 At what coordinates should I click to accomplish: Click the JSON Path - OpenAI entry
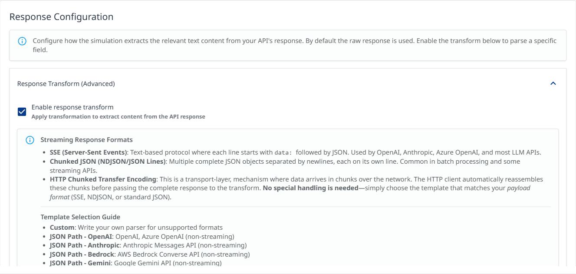(x=142, y=237)
